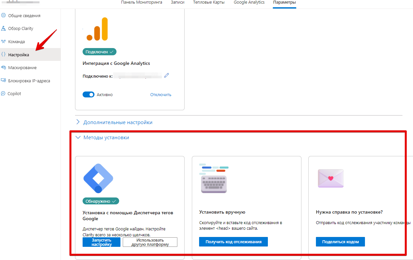This screenshot has width=413, height=260.
Task: Click Получить код отслеживания button
Action: click(x=233, y=242)
